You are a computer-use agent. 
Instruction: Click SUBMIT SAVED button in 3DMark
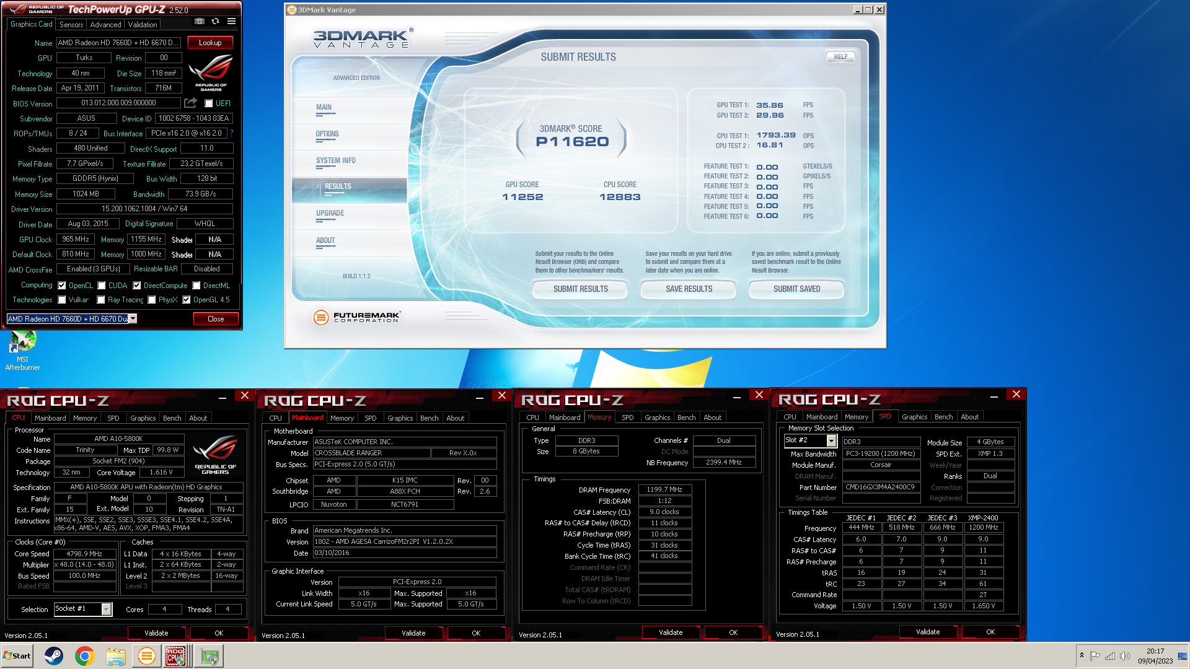797,289
